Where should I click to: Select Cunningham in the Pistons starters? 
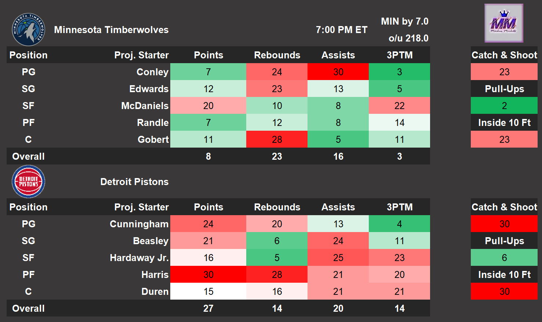click(x=139, y=224)
